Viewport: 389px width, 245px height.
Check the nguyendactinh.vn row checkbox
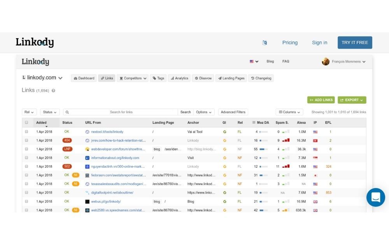26,166
